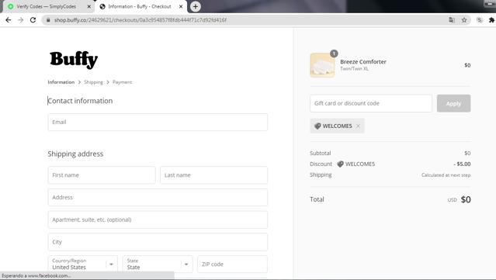Open a new tab with the plus button
This screenshot has width=496, height=280.
tap(195, 6)
